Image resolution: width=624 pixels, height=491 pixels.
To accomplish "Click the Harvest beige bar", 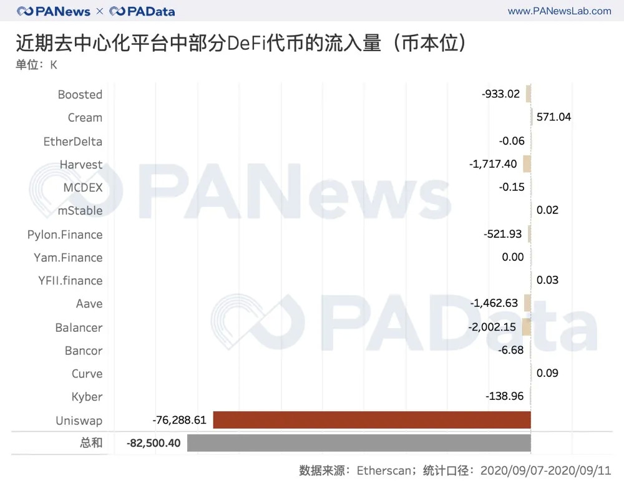I will pos(527,164).
